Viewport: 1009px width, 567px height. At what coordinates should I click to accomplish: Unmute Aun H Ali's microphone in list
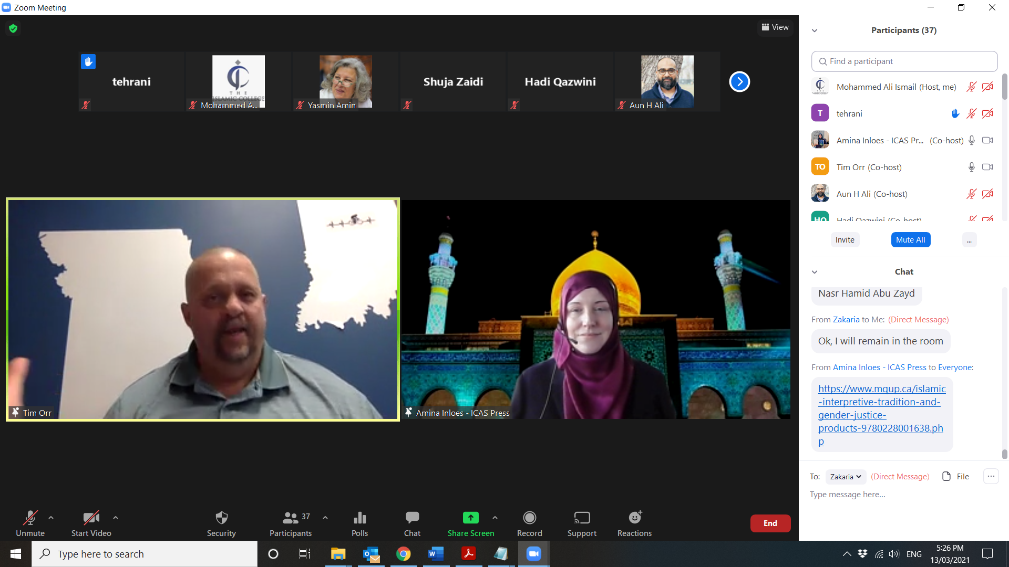[971, 194]
